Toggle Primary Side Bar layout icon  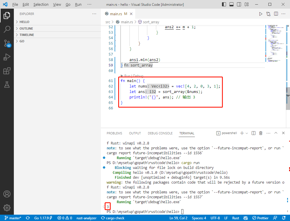click(224, 4)
